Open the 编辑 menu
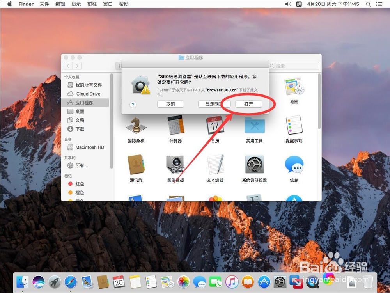 pyautogui.click(x=60, y=4)
